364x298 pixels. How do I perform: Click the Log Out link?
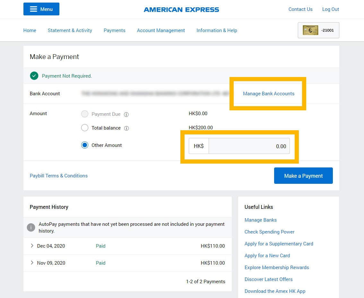tap(330, 9)
